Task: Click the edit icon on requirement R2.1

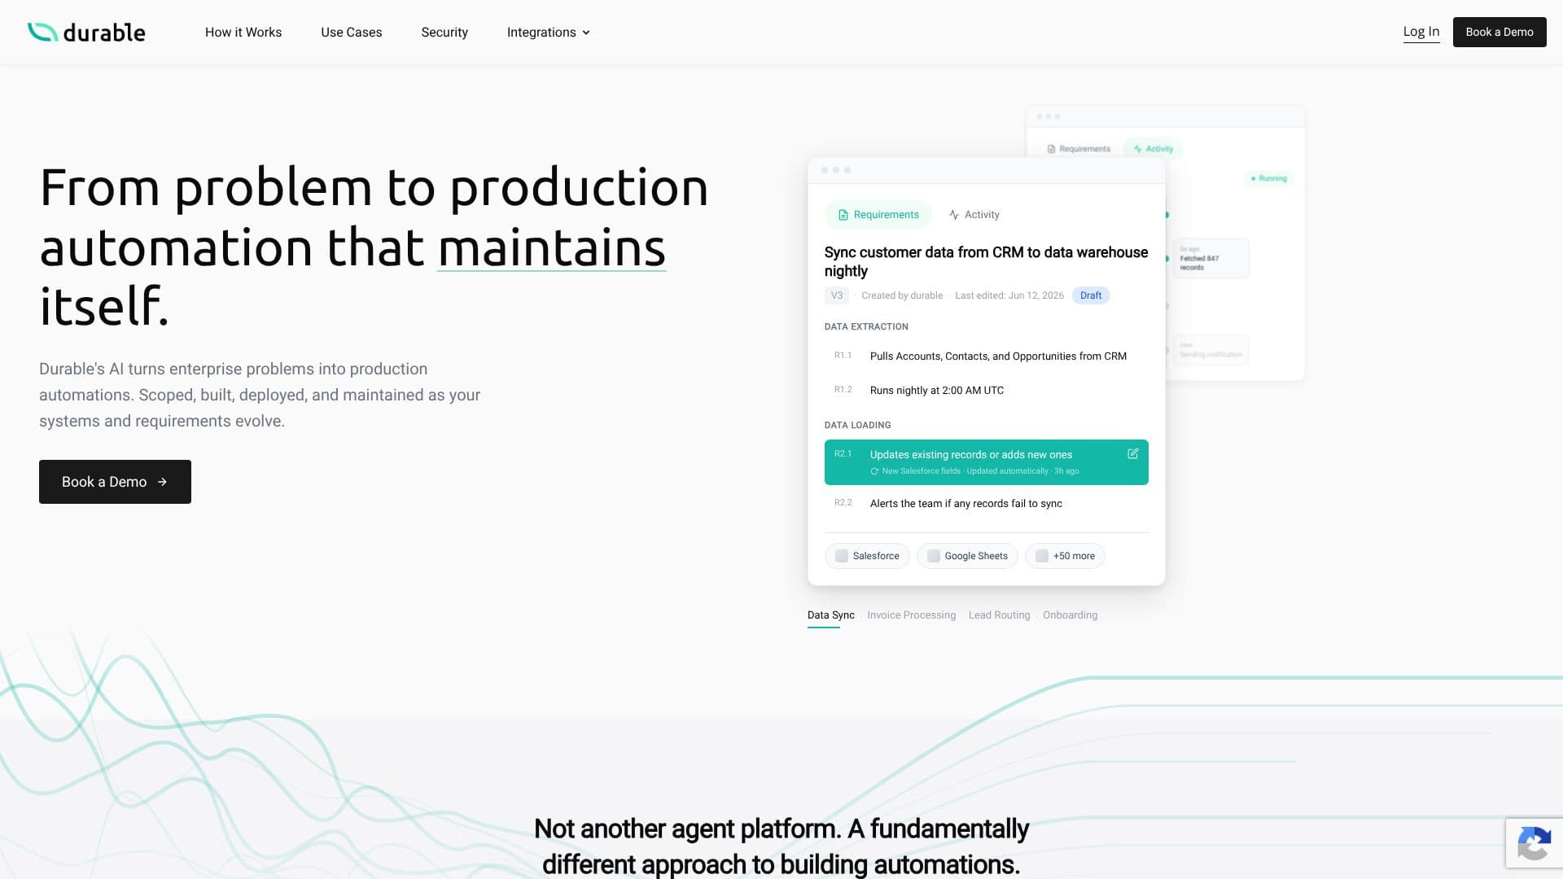Action: click(x=1132, y=453)
